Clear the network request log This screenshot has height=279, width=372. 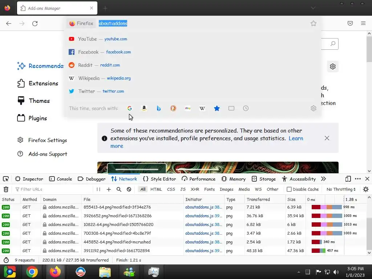(x=6, y=189)
